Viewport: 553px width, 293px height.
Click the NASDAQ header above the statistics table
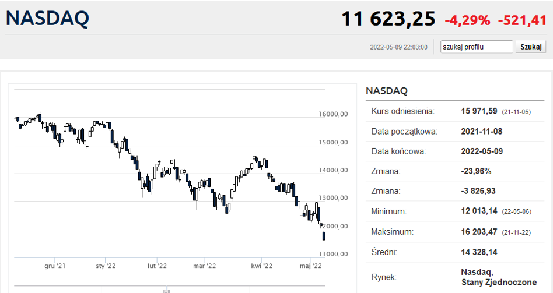(386, 91)
